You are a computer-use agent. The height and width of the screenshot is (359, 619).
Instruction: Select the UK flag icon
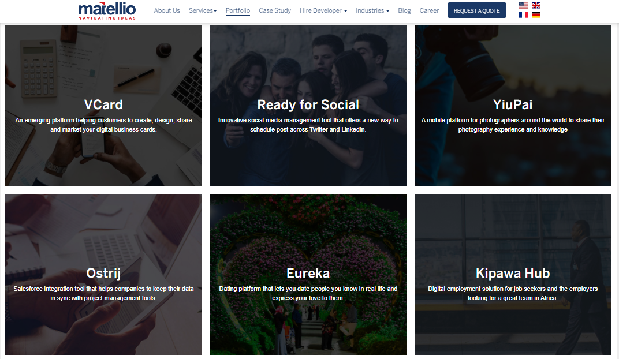pyautogui.click(x=536, y=5)
